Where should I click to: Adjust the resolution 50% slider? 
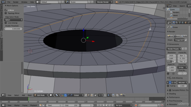tap(171, 61)
